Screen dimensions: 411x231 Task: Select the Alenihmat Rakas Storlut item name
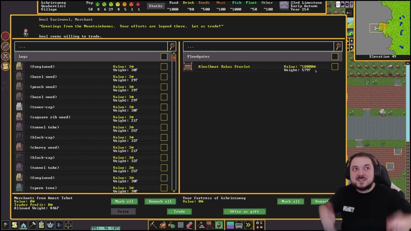coord(224,67)
